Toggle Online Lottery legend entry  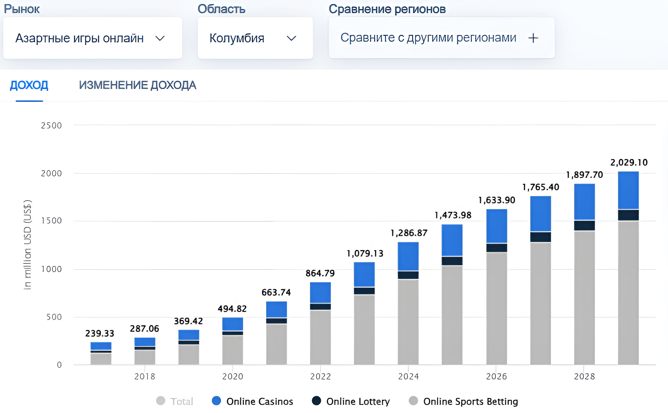click(351, 401)
